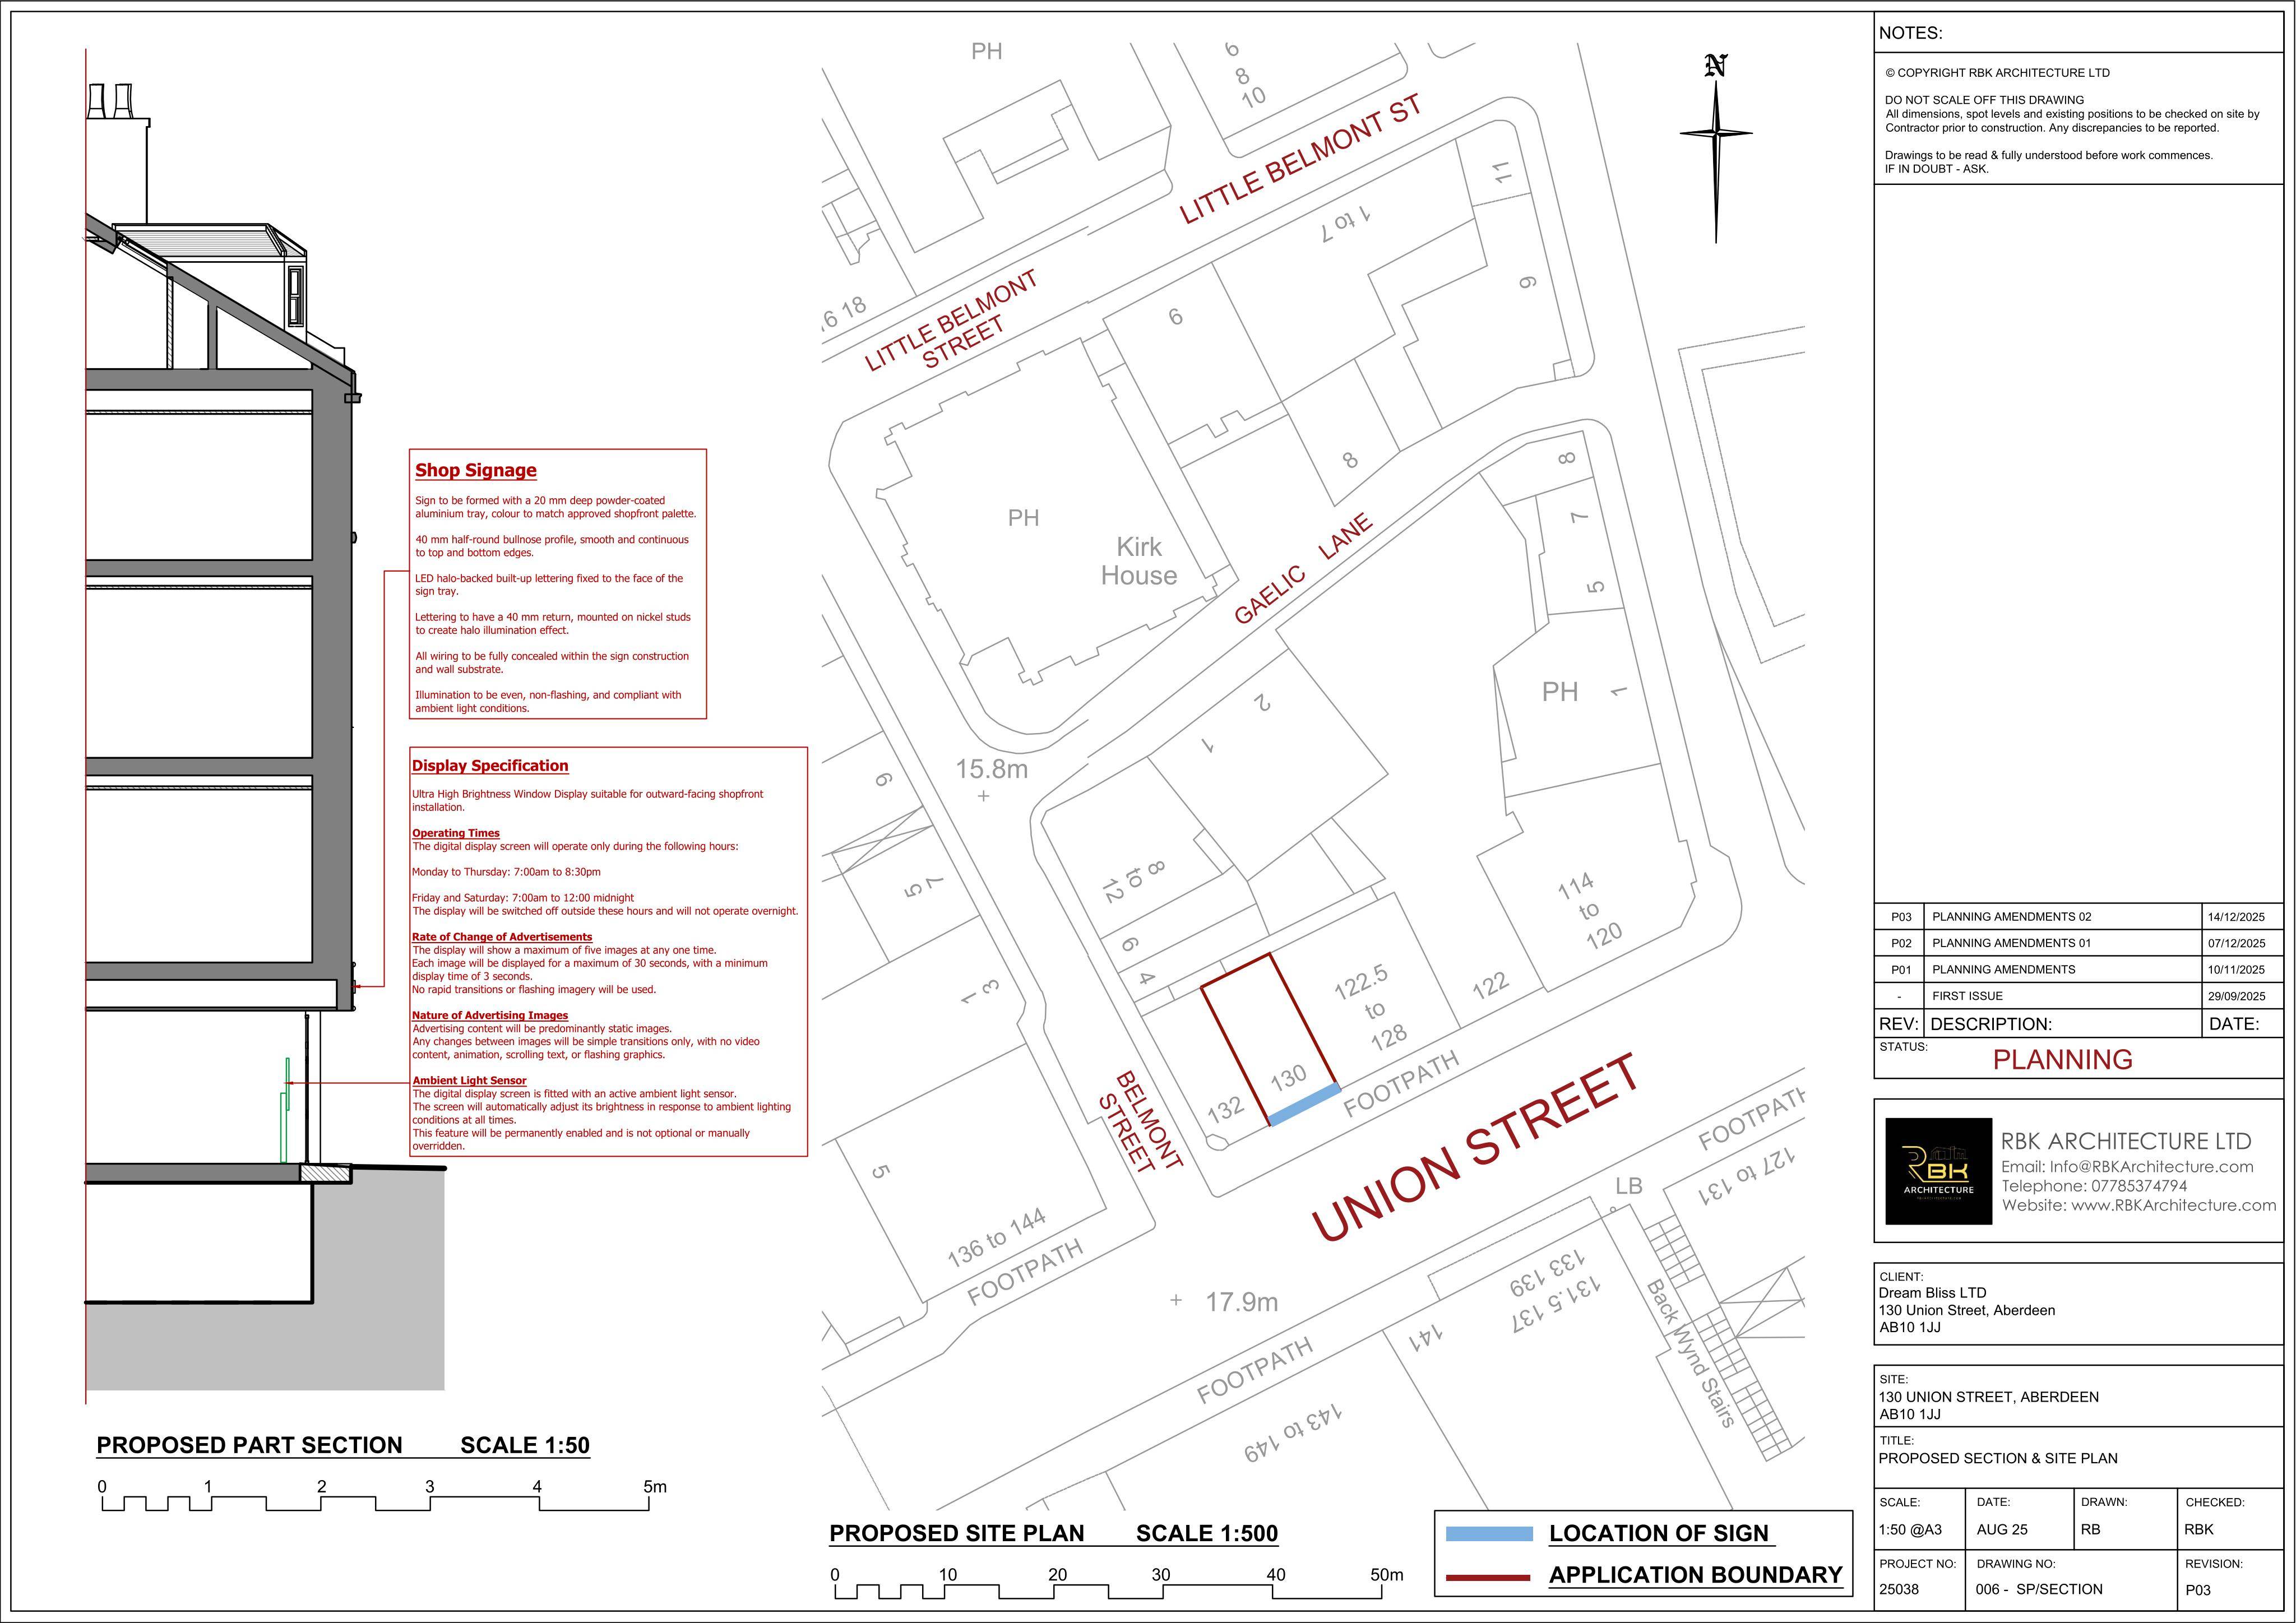Click the drawing title PROPOSED SECTION & SITE PLAN
Screen dimensions: 2296x1623
(x=1998, y=1458)
